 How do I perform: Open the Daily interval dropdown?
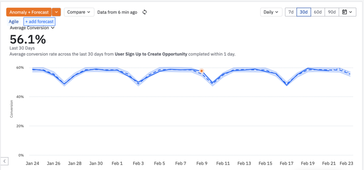(271, 12)
